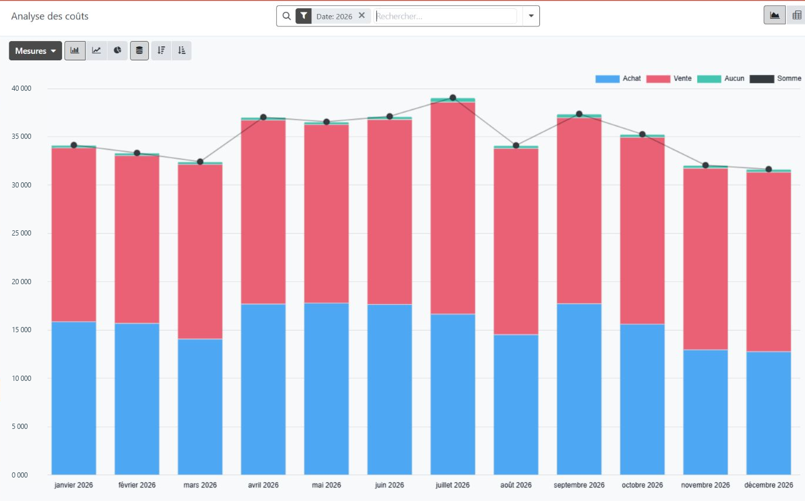805x501 pixels.
Task: Toggle the Somme legend series
Action: pos(776,79)
